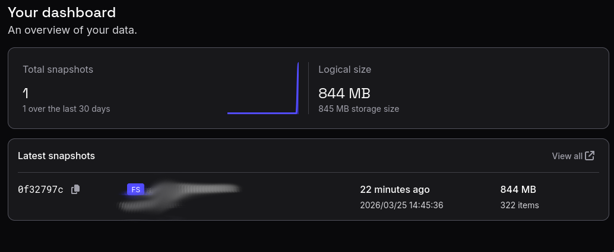Click the FS badge on the snapshot

point(135,189)
